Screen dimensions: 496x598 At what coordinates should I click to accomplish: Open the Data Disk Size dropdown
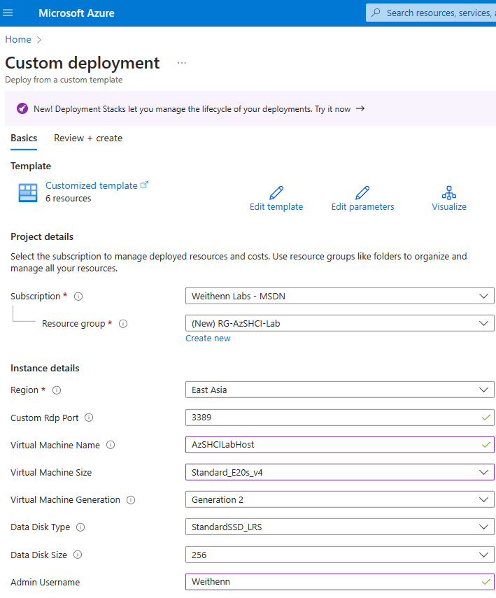click(339, 555)
